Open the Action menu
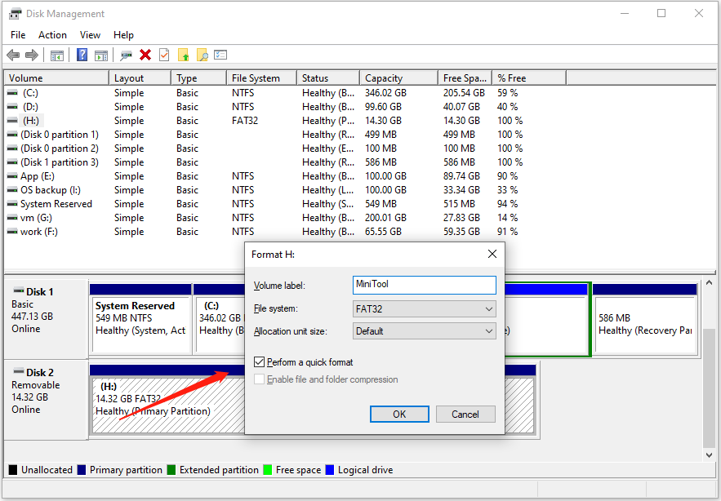This screenshot has height=501, width=721. coord(52,35)
